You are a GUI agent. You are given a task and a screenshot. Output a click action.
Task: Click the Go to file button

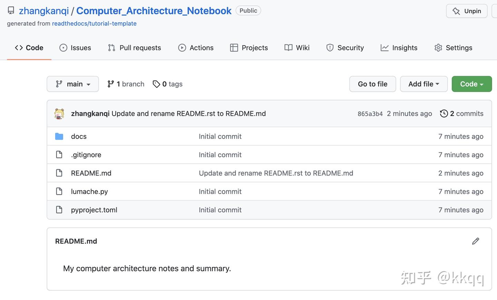(372, 84)
